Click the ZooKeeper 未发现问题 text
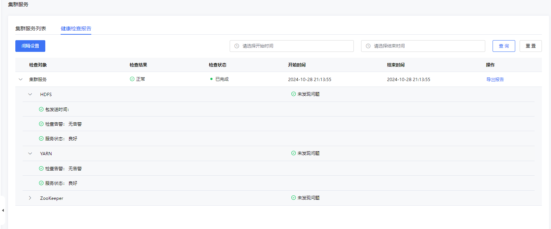 [309, 198]
